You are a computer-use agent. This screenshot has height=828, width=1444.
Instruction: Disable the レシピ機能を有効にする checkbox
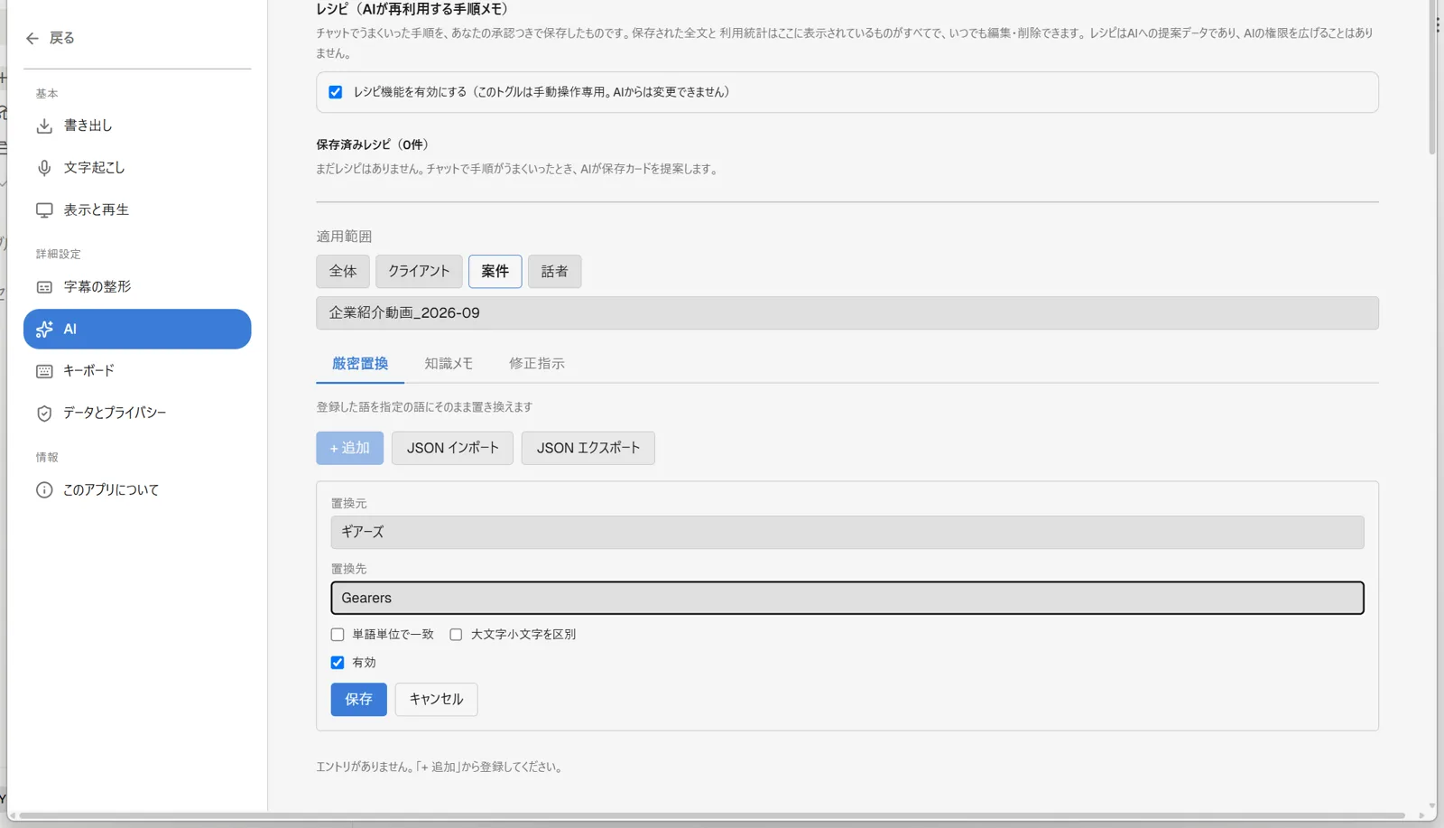[336, 92]
